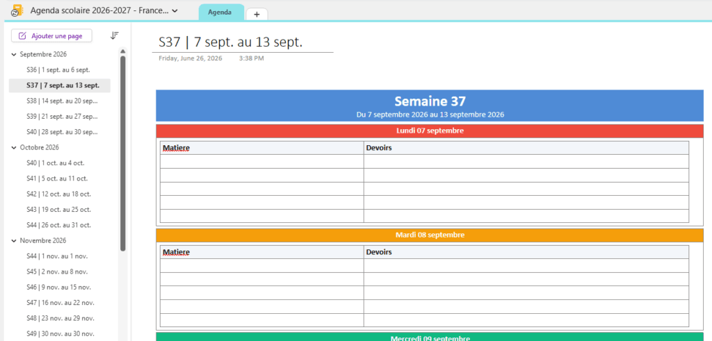Open page S48 | 23 nov. au 29 nov.
The image size is (712, 341).
60,318
